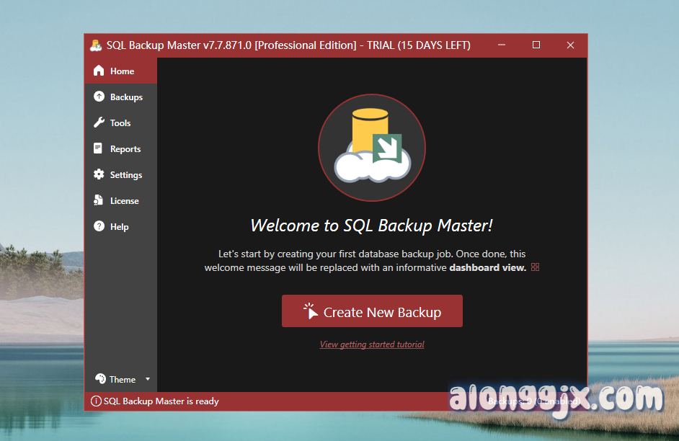Click the "SQL Backup Master is ready" status text

pyautogui.click(x=161, y=401)
